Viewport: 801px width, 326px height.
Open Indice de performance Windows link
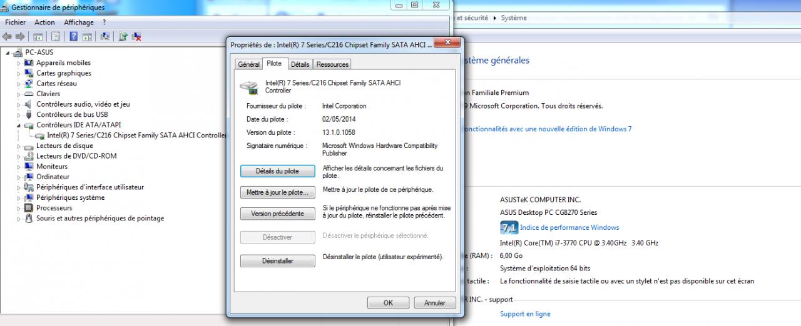[569, 227]
